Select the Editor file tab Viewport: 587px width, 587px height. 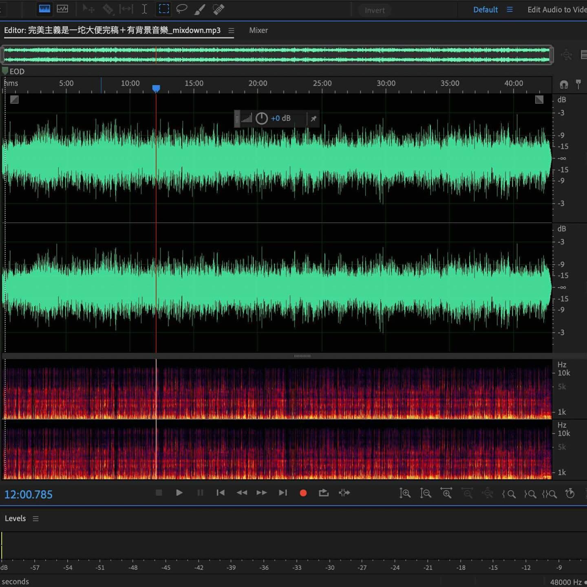(112, 30)
